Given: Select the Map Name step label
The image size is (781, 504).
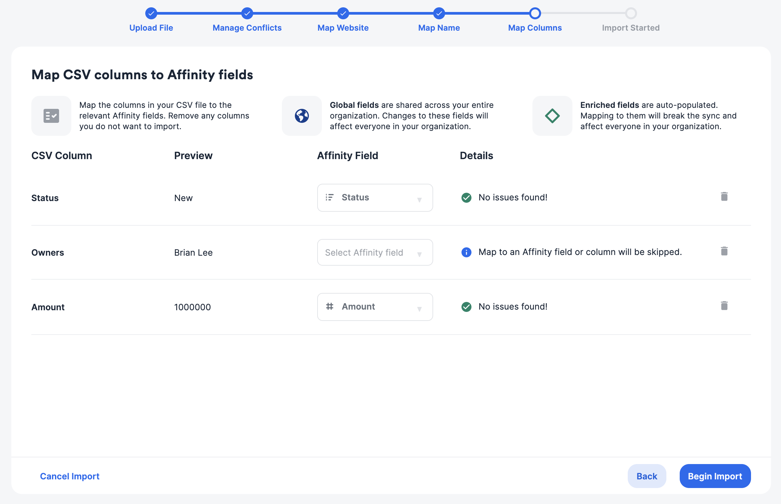Looking at the screenshot, I should (439, 28).
